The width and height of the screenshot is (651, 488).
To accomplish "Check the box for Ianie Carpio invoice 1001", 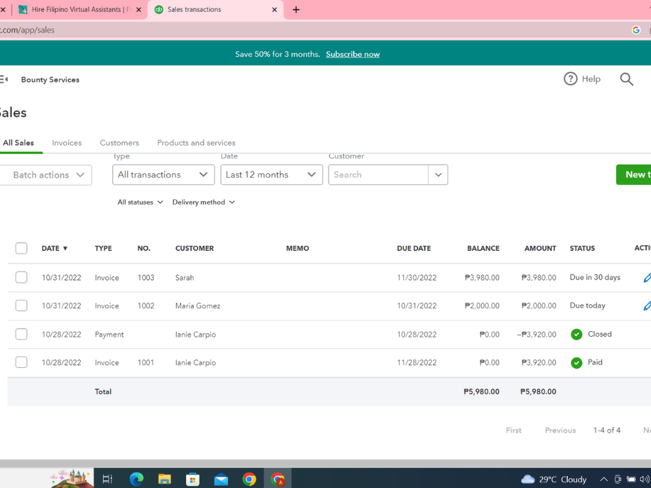I will pyautogui.click(x=21, y=362).
